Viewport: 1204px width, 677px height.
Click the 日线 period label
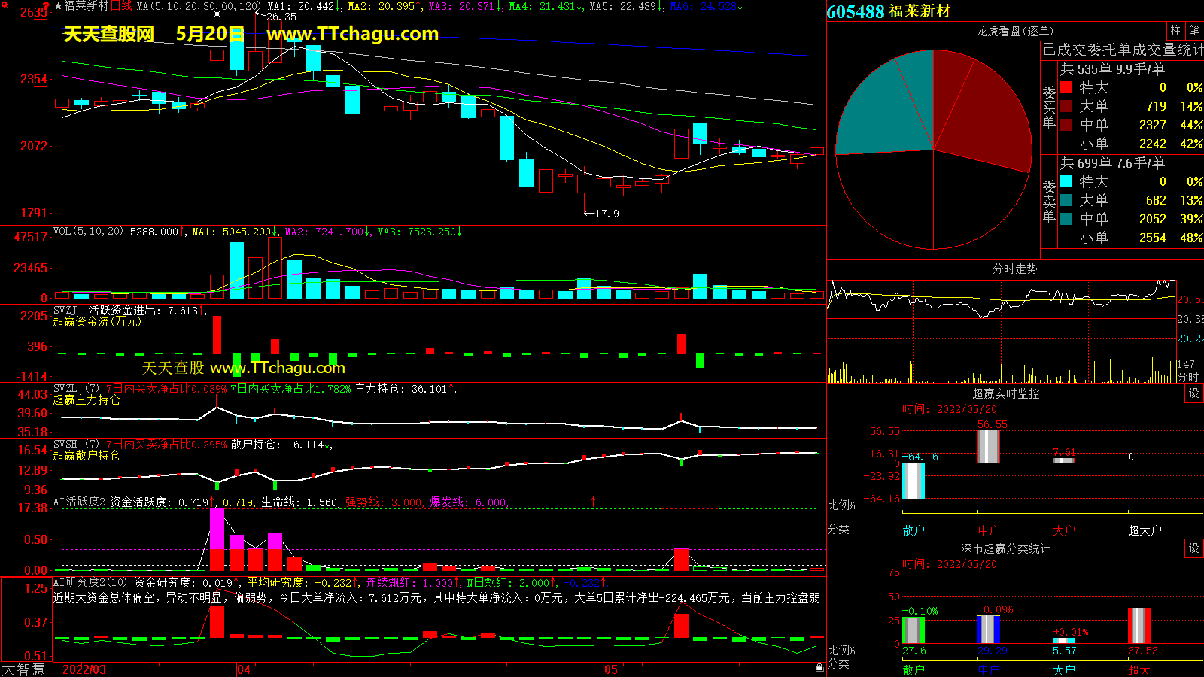pos(121,6)
